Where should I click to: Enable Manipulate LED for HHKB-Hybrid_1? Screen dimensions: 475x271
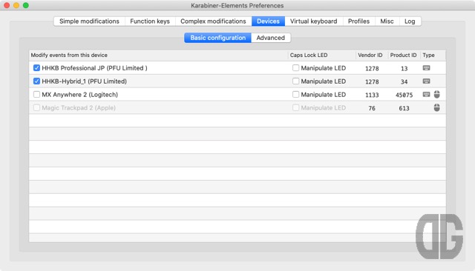[295, 81]
